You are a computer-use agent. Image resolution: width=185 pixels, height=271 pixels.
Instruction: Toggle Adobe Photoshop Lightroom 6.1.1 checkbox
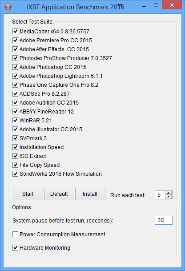point(15,76)
